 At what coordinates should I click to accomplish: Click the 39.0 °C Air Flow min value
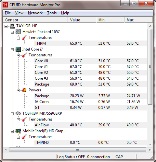pos(104,125)
